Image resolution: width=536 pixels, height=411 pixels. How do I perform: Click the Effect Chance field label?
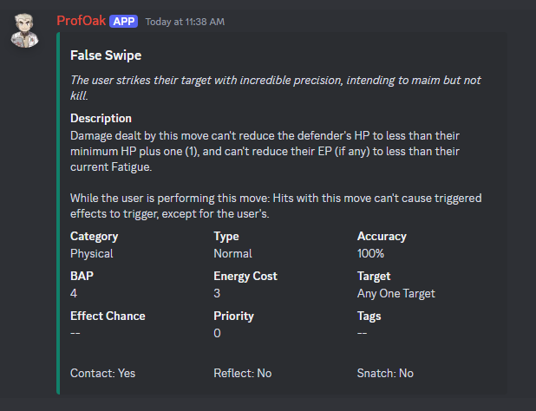point(108,316)
